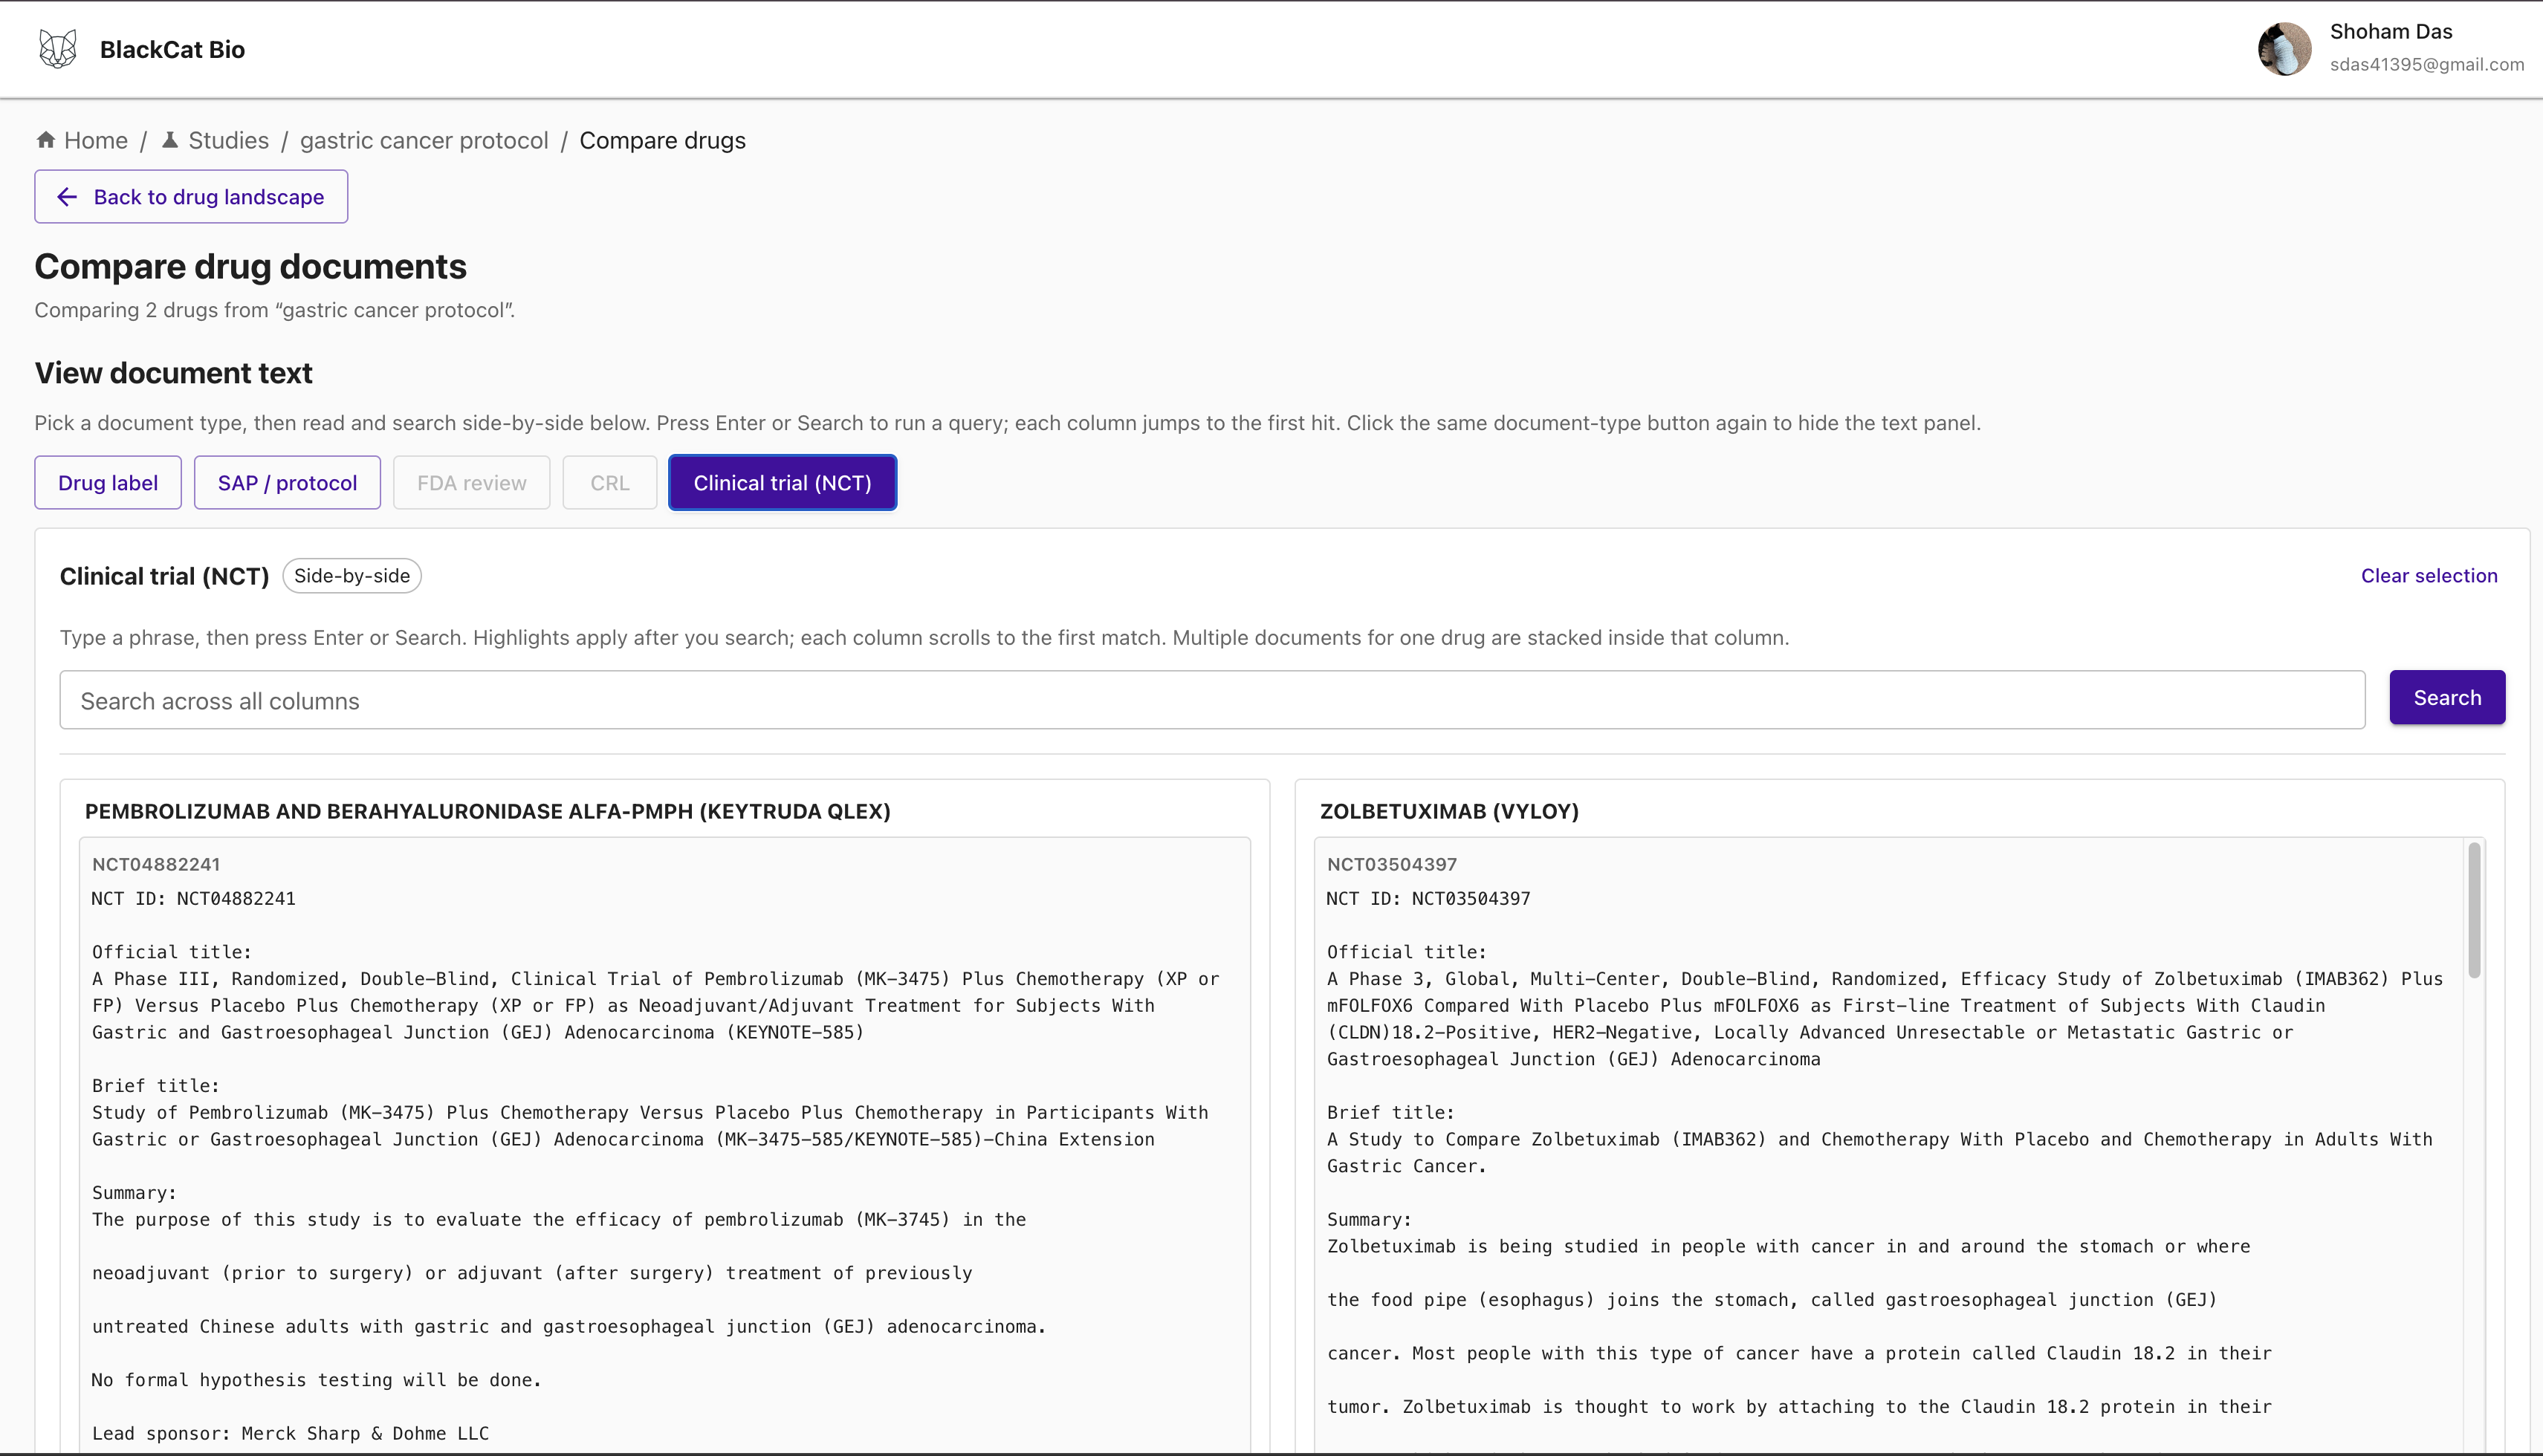Screen dimensions: 2543x1456
Task: Toggle the Clinical trial (NCT) document type
Action: pyautogui.click(x=783, y=483)
